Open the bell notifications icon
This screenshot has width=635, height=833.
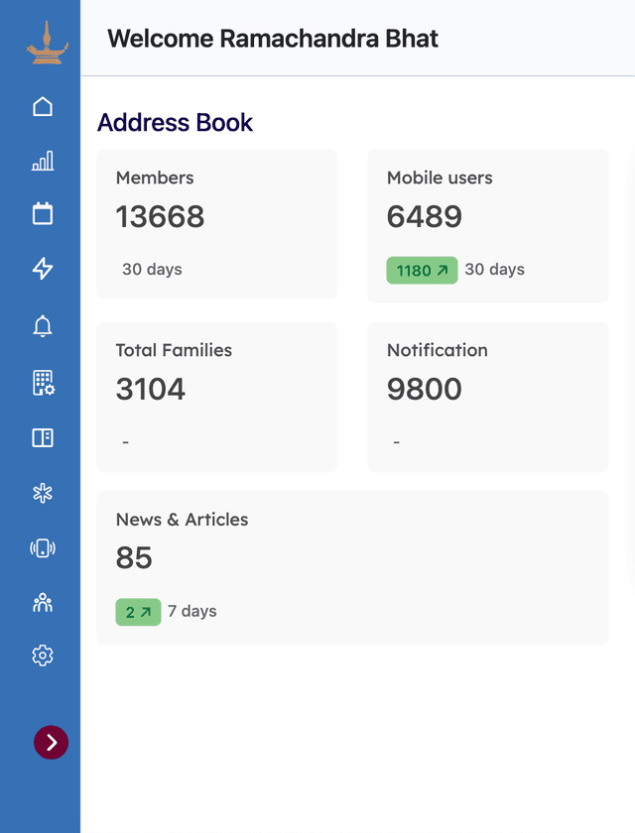[42, 326]
